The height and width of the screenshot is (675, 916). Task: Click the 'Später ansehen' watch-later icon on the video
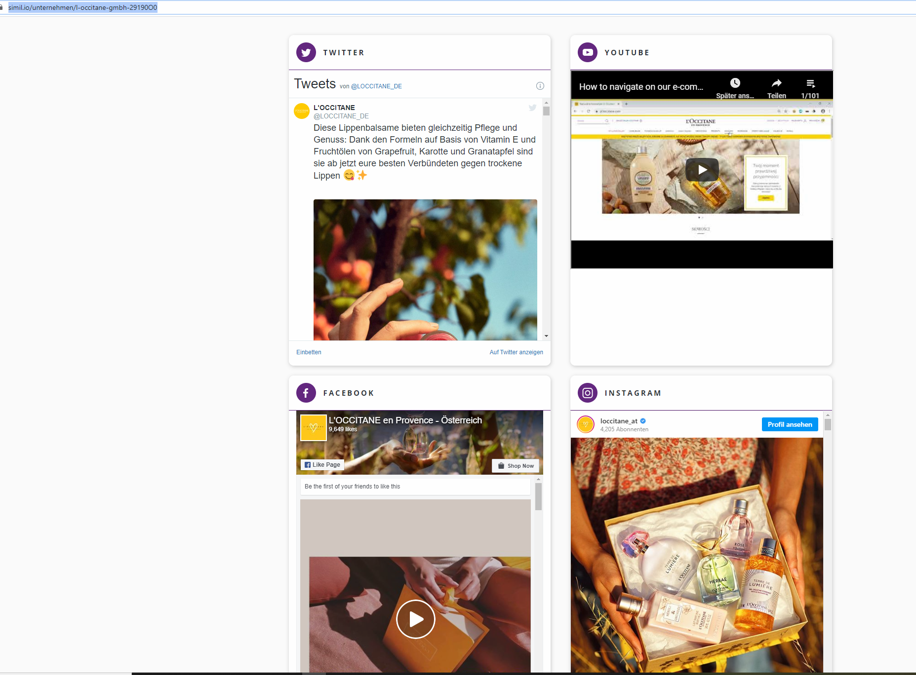coord(735,83)
